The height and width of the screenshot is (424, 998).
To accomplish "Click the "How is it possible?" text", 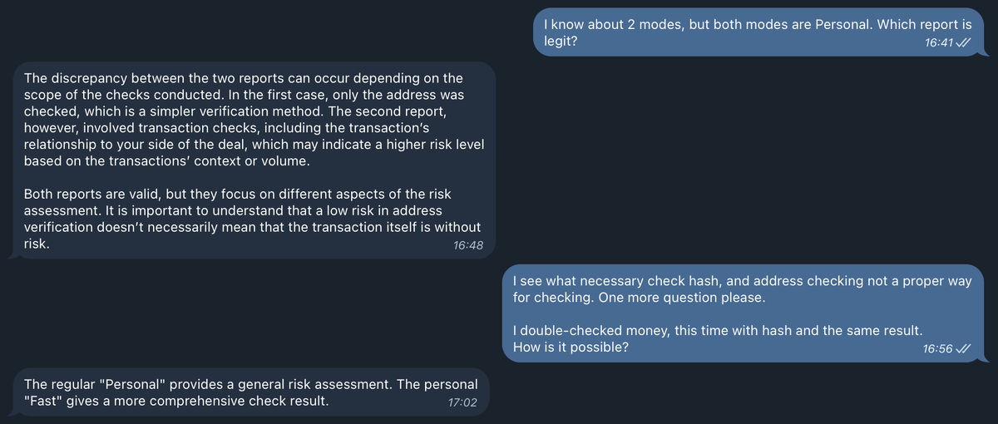I will (x=571, y=347).
